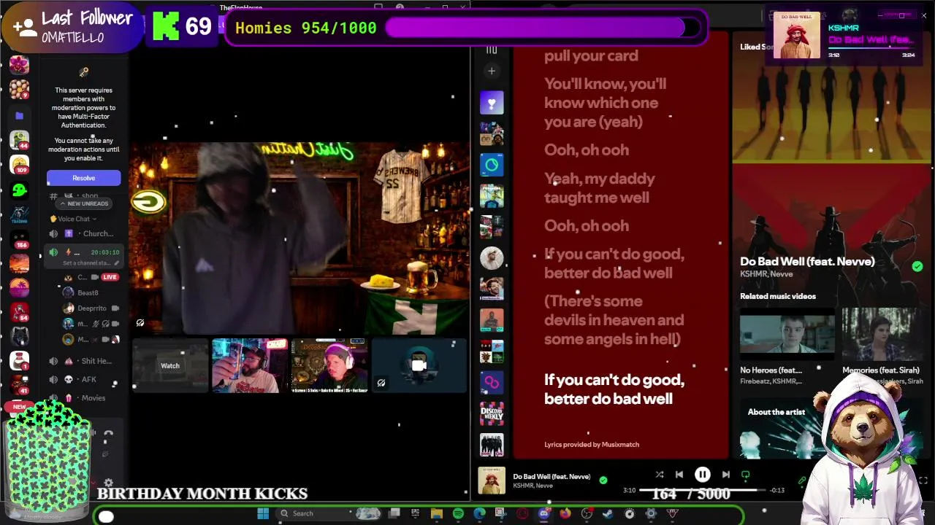Jump to lyric 'You'll know which one you are'
The width and height of the screenshot is (935, 525).
(605, 103)
